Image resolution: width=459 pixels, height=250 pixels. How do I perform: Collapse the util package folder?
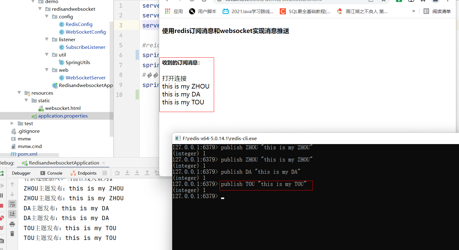[47, 54]
